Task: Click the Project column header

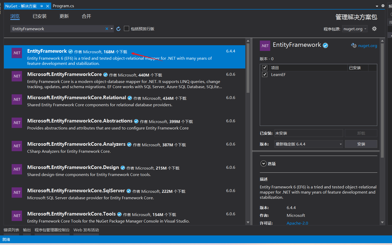Action: pos(308,68)
